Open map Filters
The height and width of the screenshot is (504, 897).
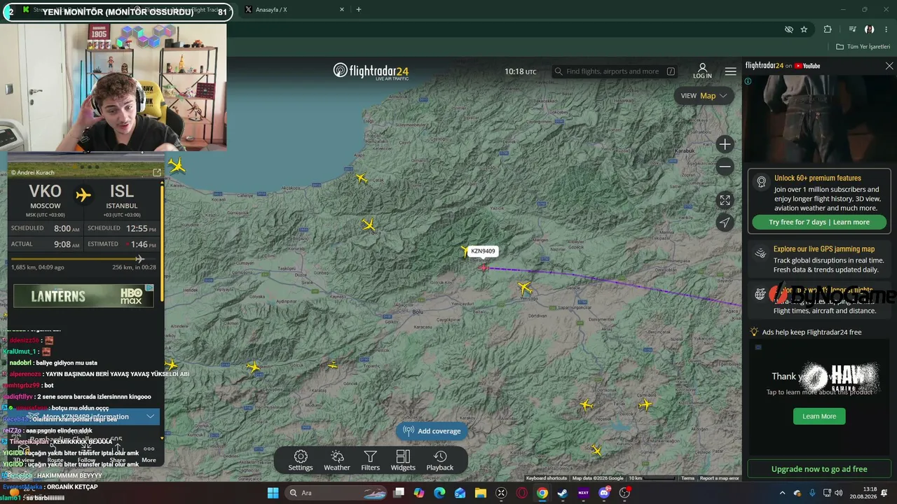[x=371, y=461]
